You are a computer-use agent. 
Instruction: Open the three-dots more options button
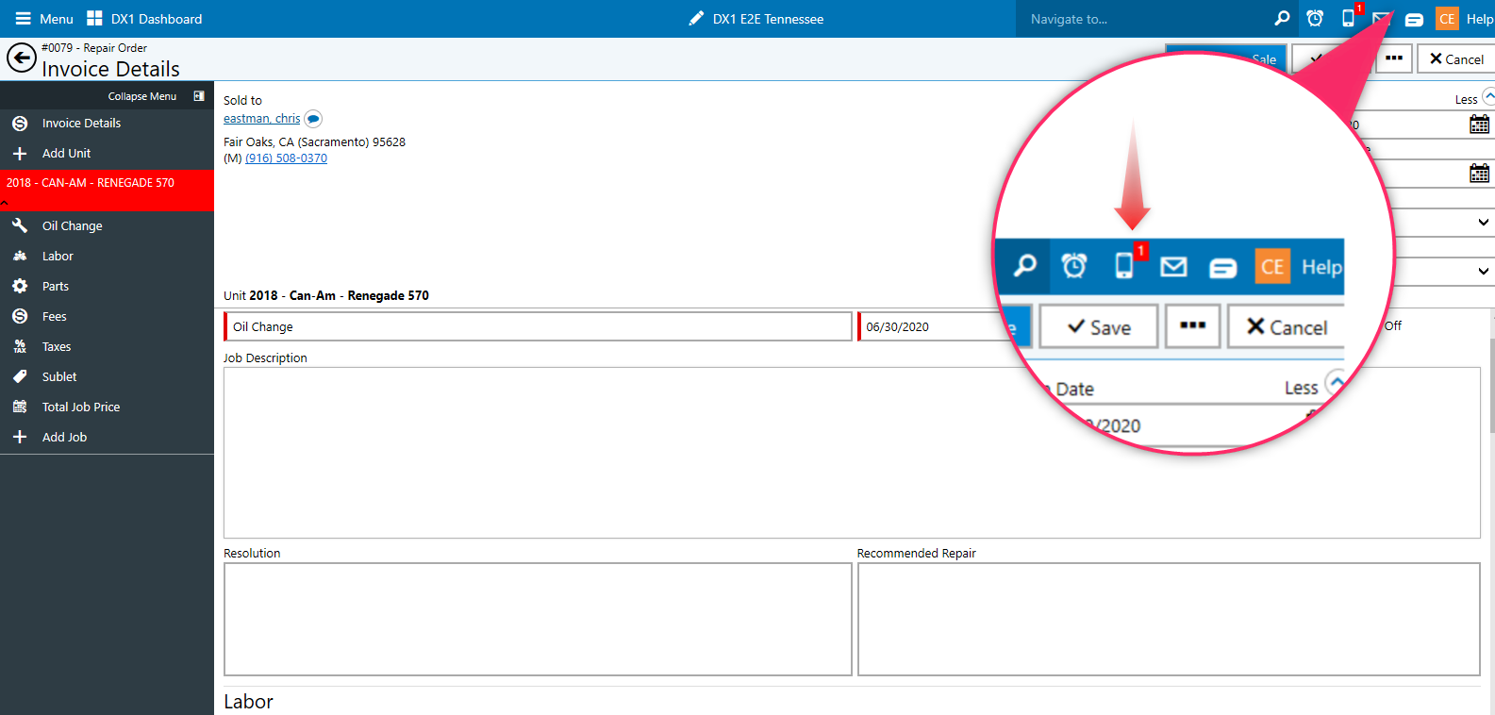[x=1394, y=58]
